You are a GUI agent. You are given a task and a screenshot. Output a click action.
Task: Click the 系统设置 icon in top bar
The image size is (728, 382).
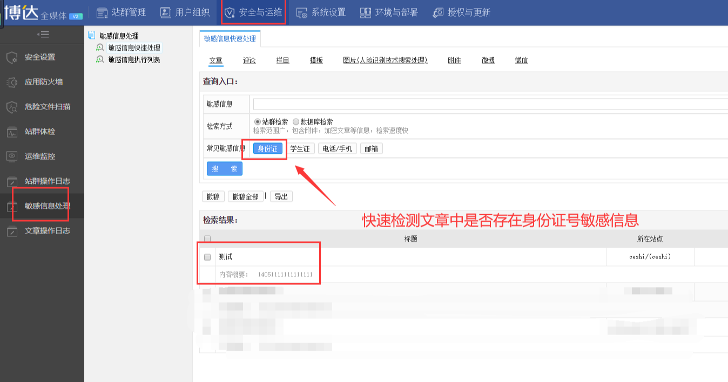click(x=302, y=12)
